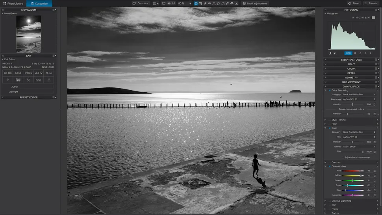Image resolution: width=382 pixels, height=215 pixels.
Task: Select the R channel in the histogram
Action: 355,53
